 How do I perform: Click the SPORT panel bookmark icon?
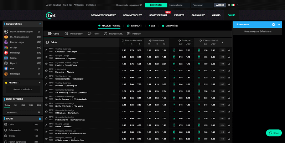[40, 119]
